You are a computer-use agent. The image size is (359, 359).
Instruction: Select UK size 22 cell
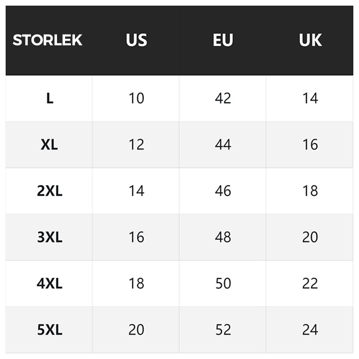(310, 284)
